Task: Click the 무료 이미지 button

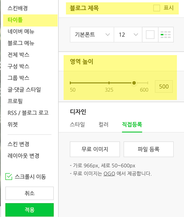Action: (x=95, y=149)
